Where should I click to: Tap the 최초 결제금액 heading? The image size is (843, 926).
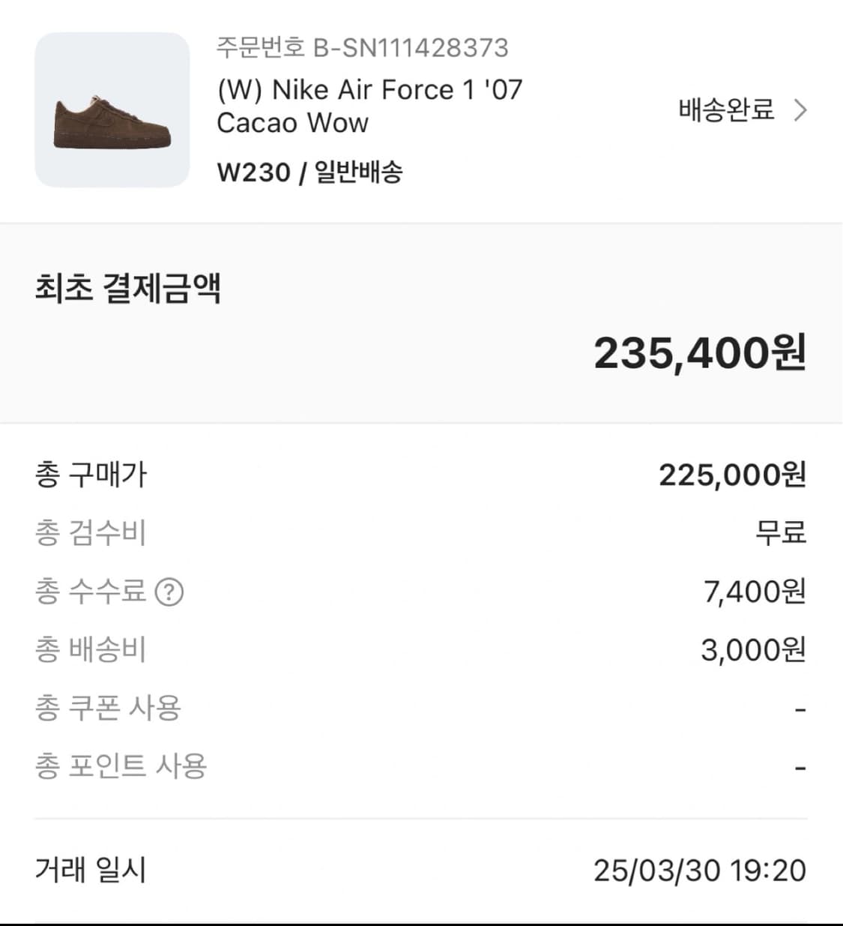(x=128, y=289)
